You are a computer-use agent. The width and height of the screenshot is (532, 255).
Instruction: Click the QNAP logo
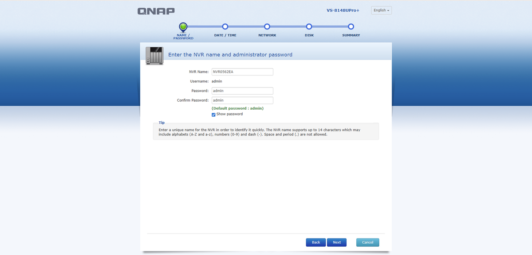[156, 11]
